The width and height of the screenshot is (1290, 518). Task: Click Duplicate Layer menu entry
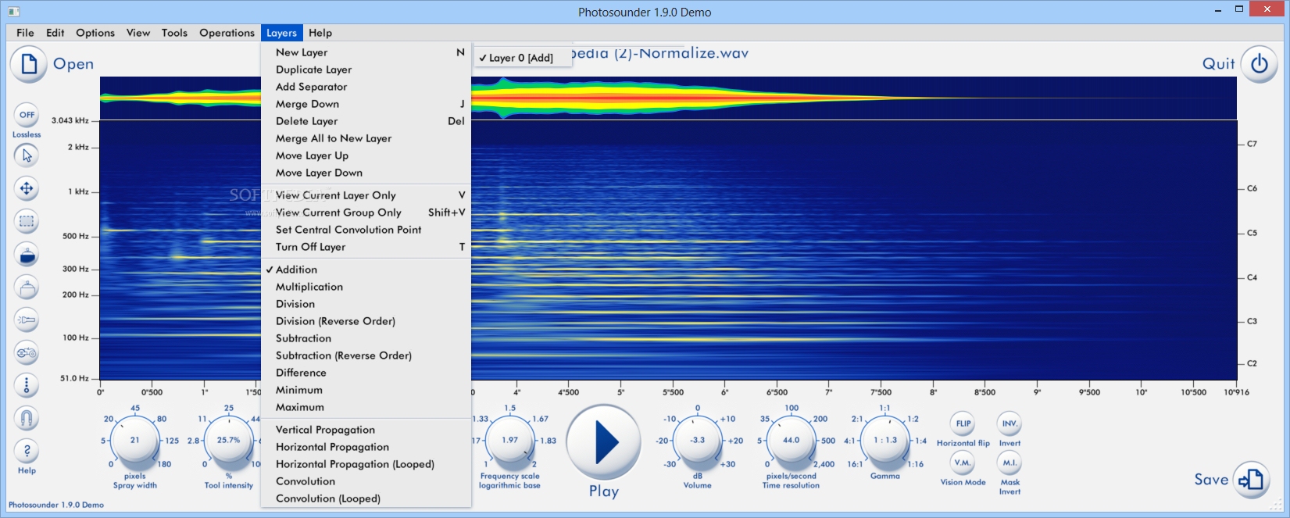[x=366, y=70]
